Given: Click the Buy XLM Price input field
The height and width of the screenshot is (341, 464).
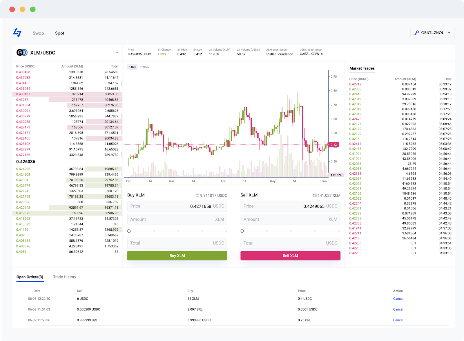Looking at the screenshot, I should [x=177, y=206].
